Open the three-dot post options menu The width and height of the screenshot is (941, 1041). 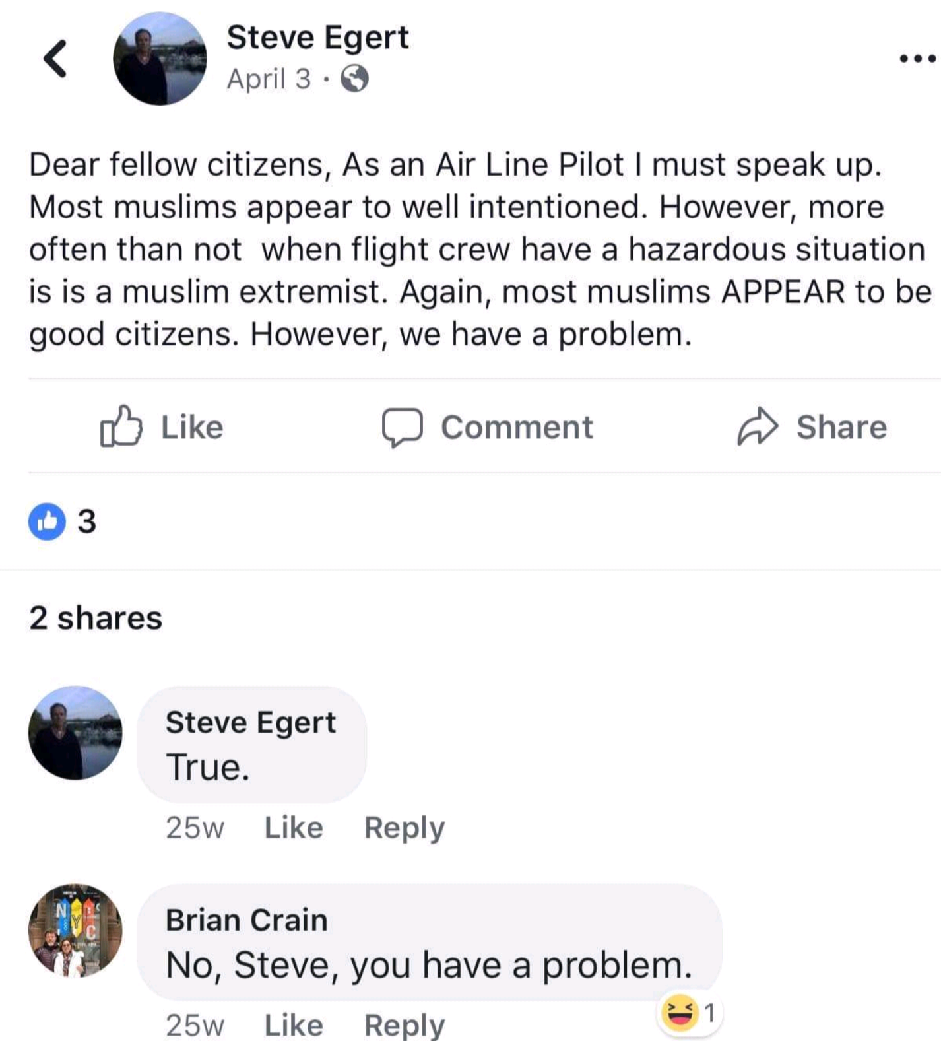[917, 59]
